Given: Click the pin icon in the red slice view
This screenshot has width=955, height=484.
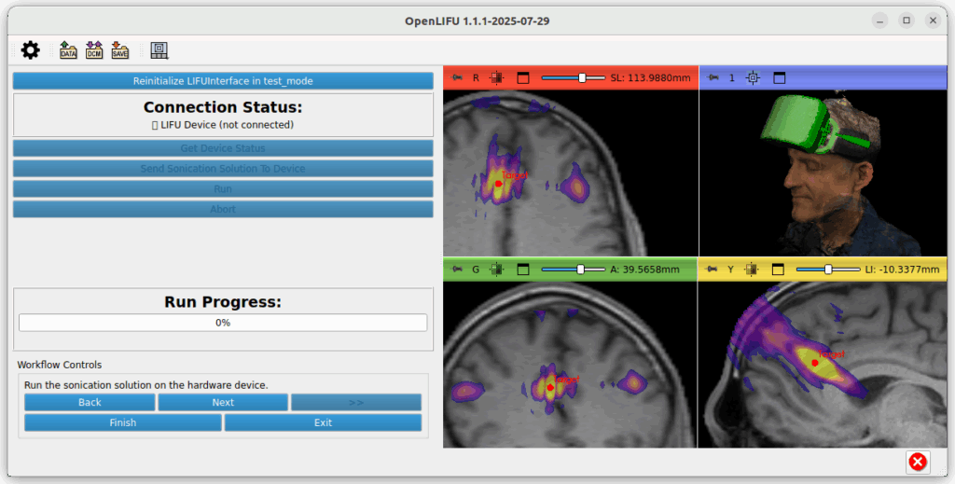Looking at the screenshot, I should pos(457,78).
